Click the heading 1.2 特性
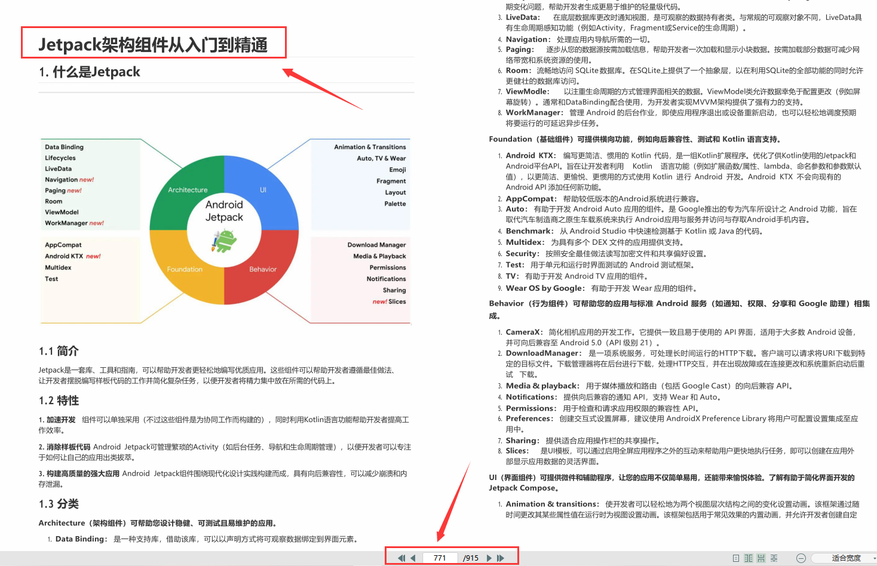 click(59, 401)
